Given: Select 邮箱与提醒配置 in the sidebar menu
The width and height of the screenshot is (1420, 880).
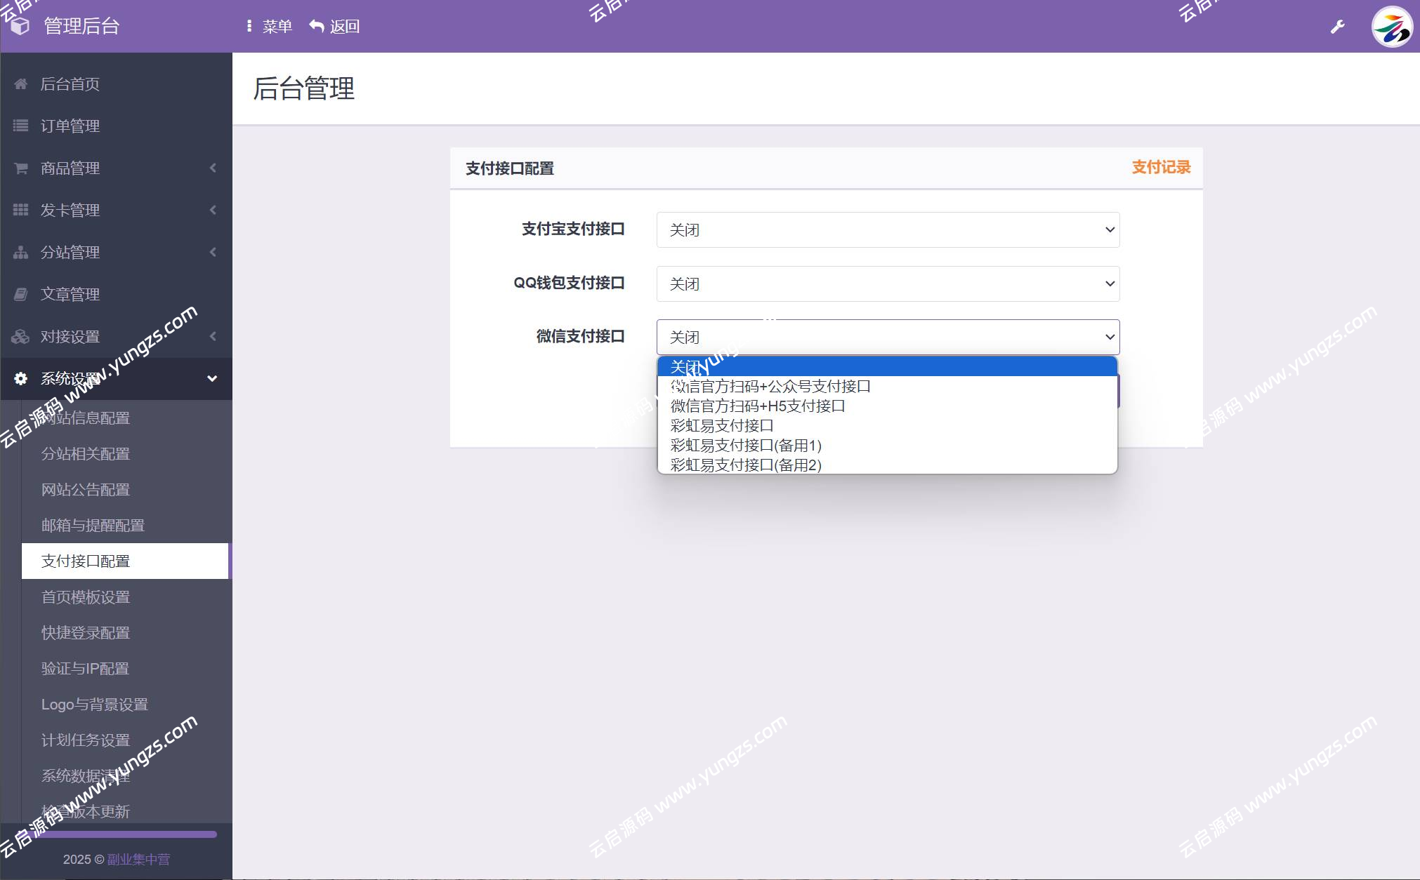Looking at the screenshot, I should pyautogui.click(x=93, y=525).
